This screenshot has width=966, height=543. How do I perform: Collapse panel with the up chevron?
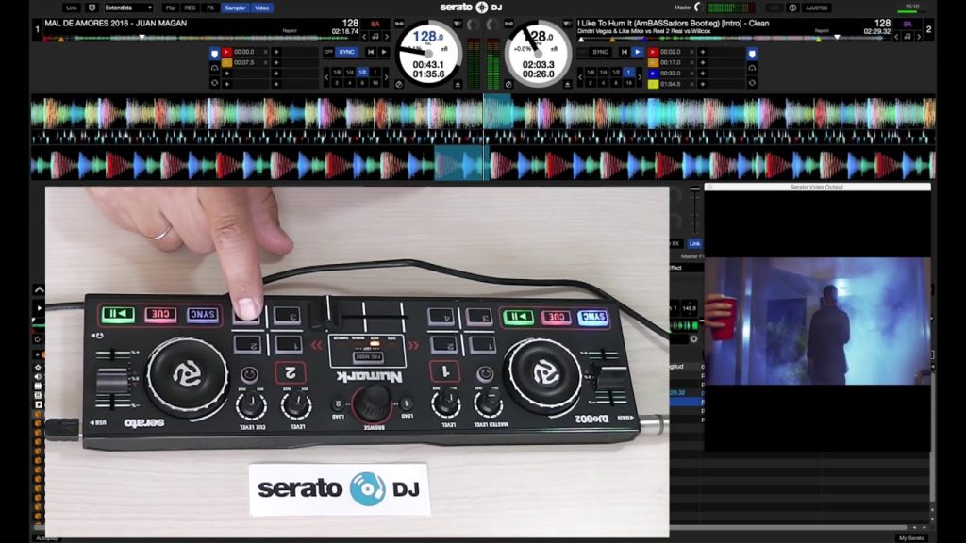tap(39, 289)
